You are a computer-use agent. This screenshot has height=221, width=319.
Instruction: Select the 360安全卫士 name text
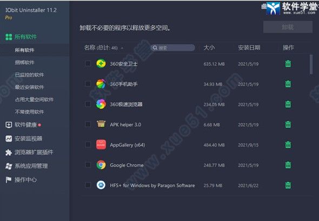coord(124,64)
